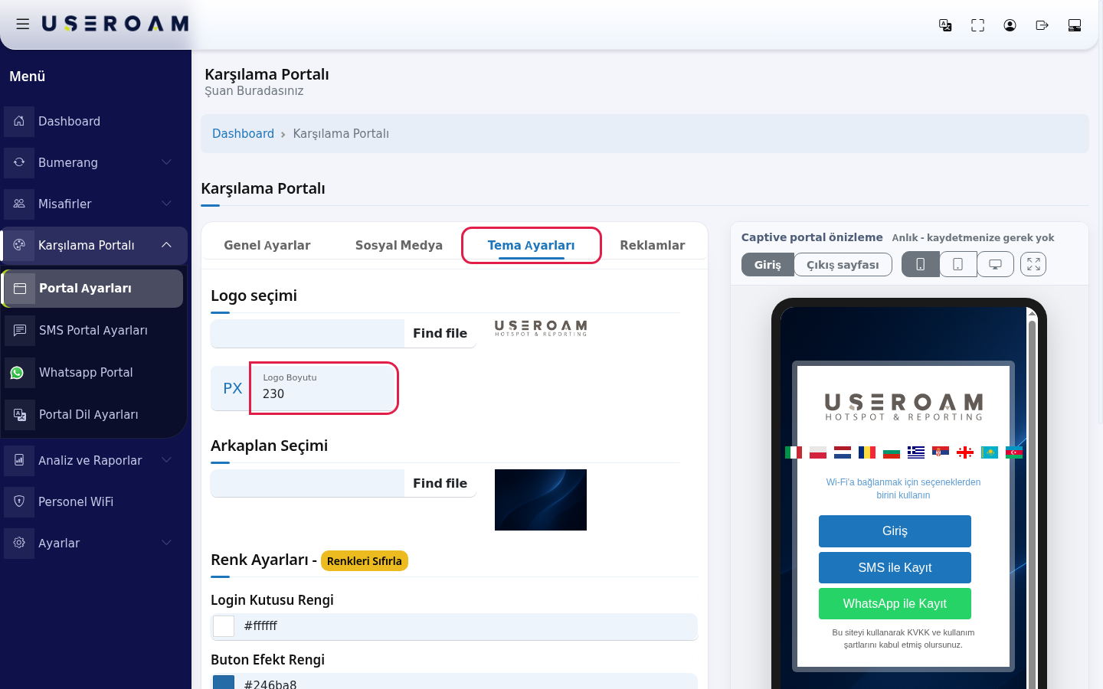
Task: Click the Renkleri Sıfırla button
Action: pyautogui.click(x=364, y=561)
